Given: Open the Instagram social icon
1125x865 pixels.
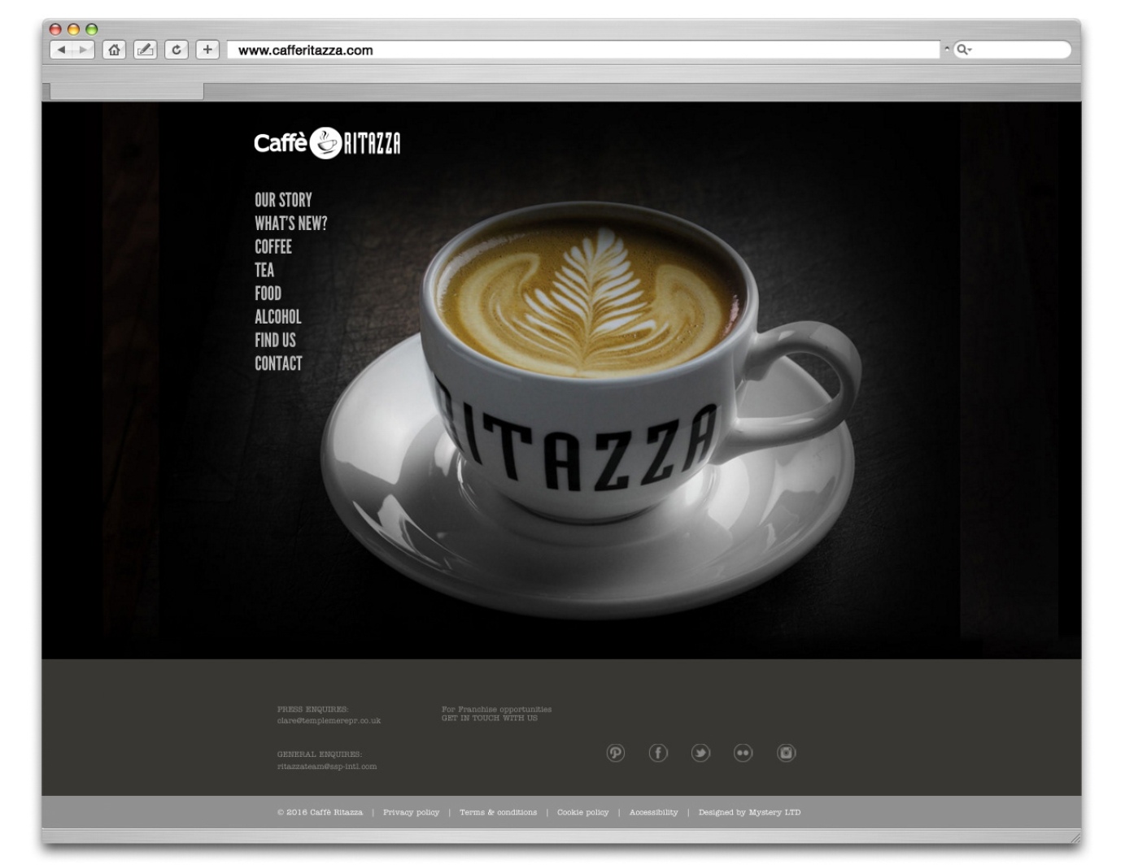Looking at the screenshot, I should coord(787,754).
